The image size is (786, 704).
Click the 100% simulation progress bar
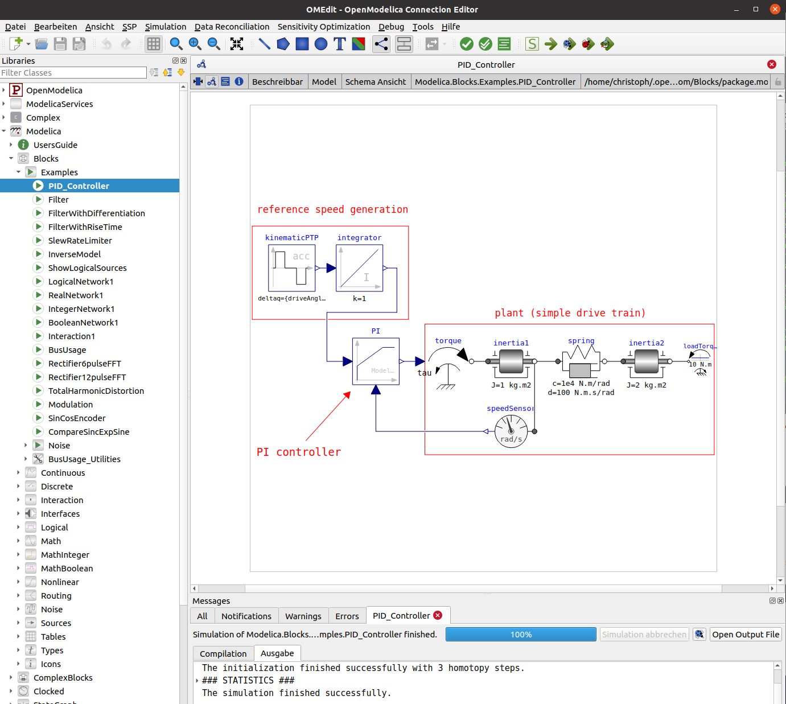click(x=521, y=634)
